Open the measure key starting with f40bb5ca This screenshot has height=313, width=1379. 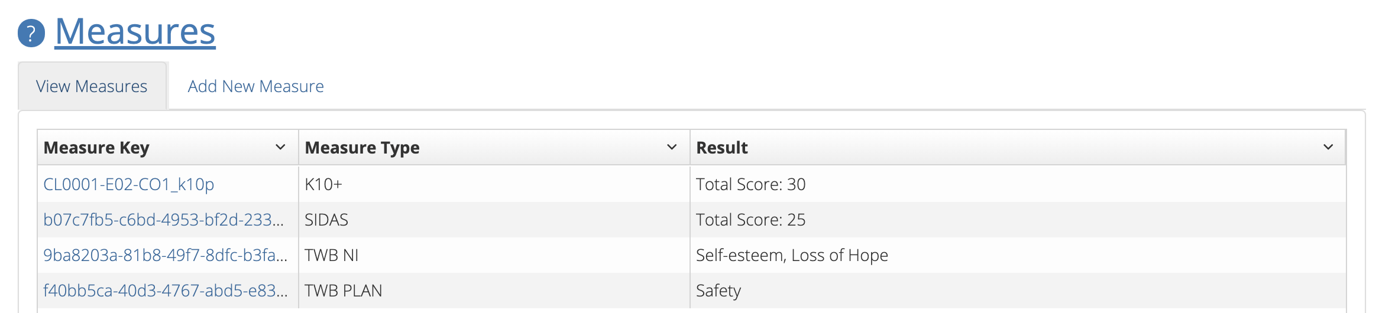165,291
